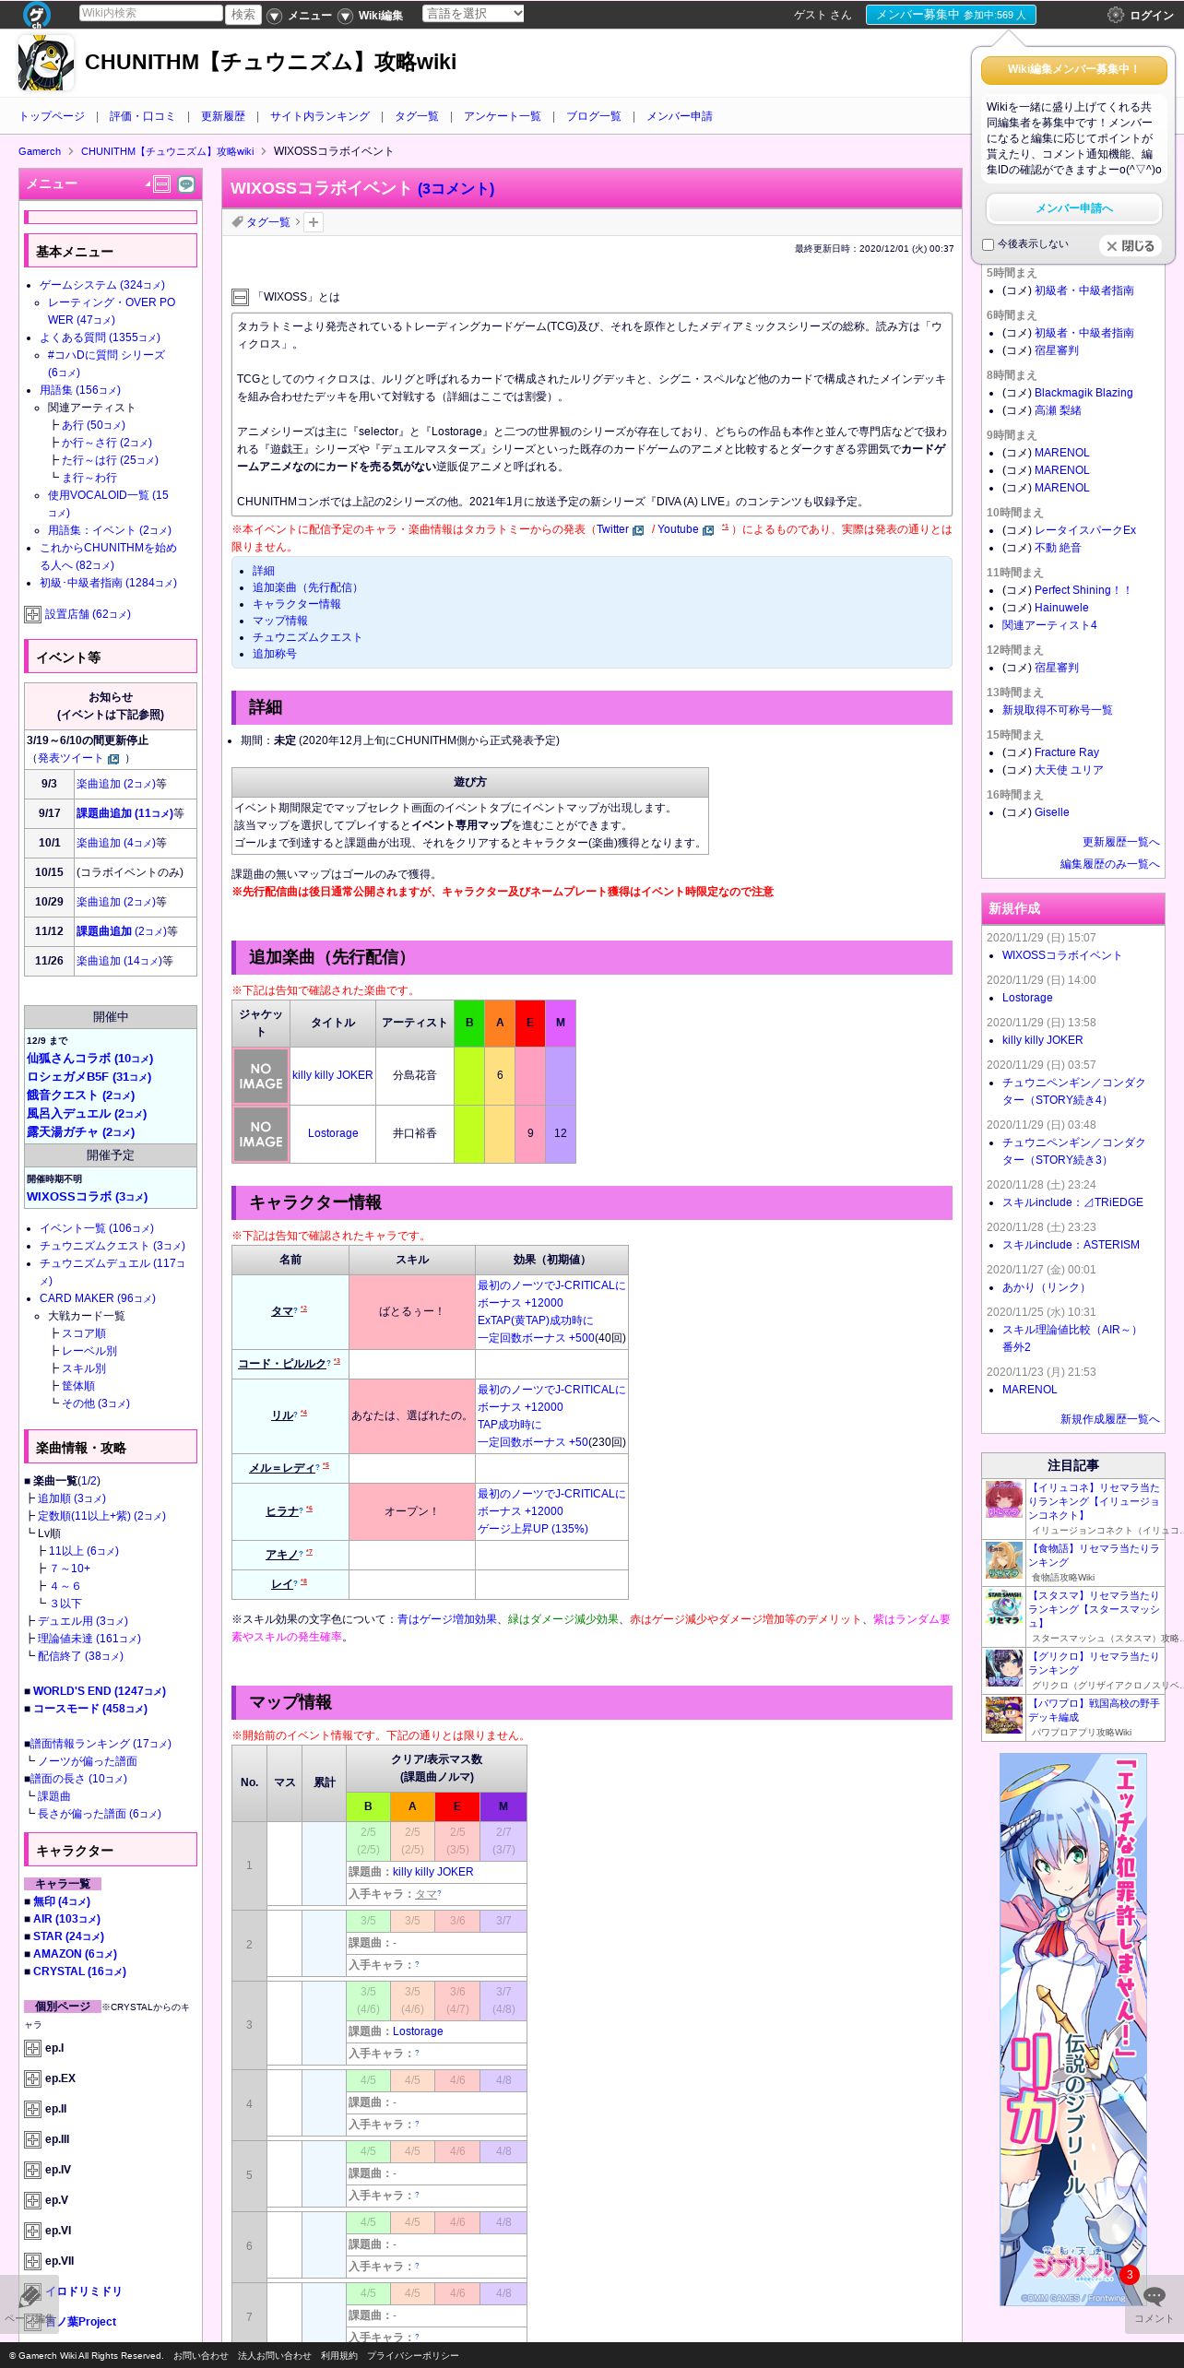Screen dimensions: 1184x2368
Task: Expand the ep.VI character list
Action: pos(32,2231)
